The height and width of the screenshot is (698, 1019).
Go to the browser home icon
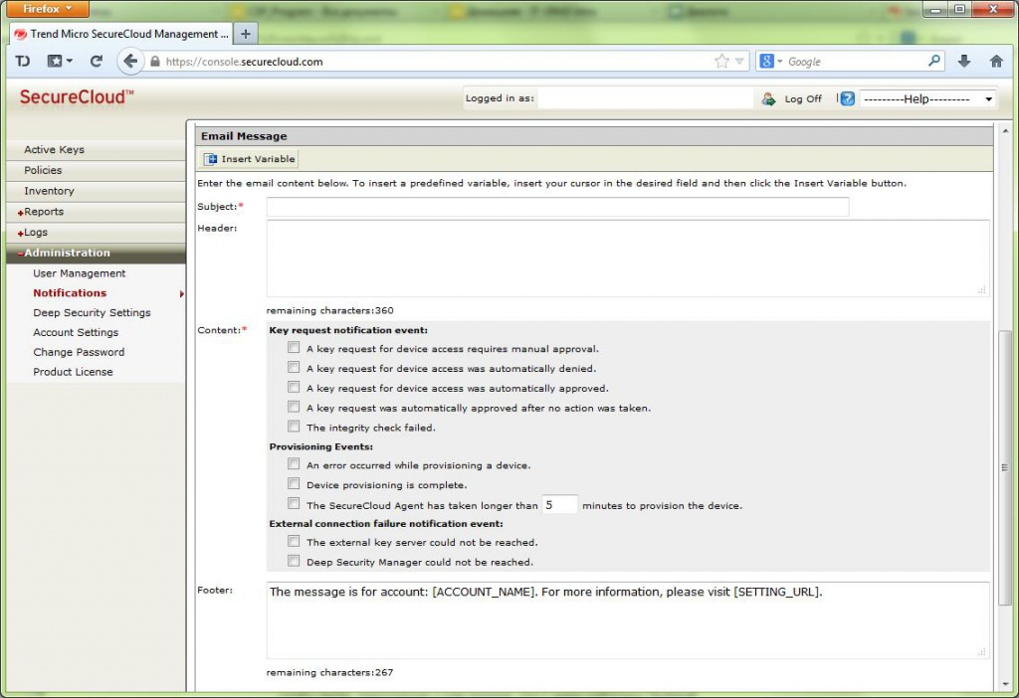[996, 61]
